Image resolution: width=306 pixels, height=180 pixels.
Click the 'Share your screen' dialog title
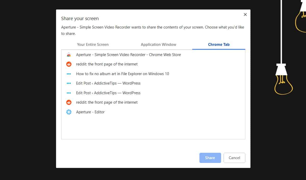(x=80, y=19)
